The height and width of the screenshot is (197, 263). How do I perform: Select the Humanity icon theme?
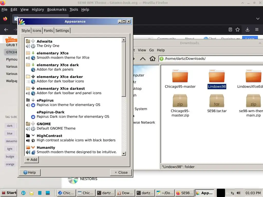[x=73, y=150]
